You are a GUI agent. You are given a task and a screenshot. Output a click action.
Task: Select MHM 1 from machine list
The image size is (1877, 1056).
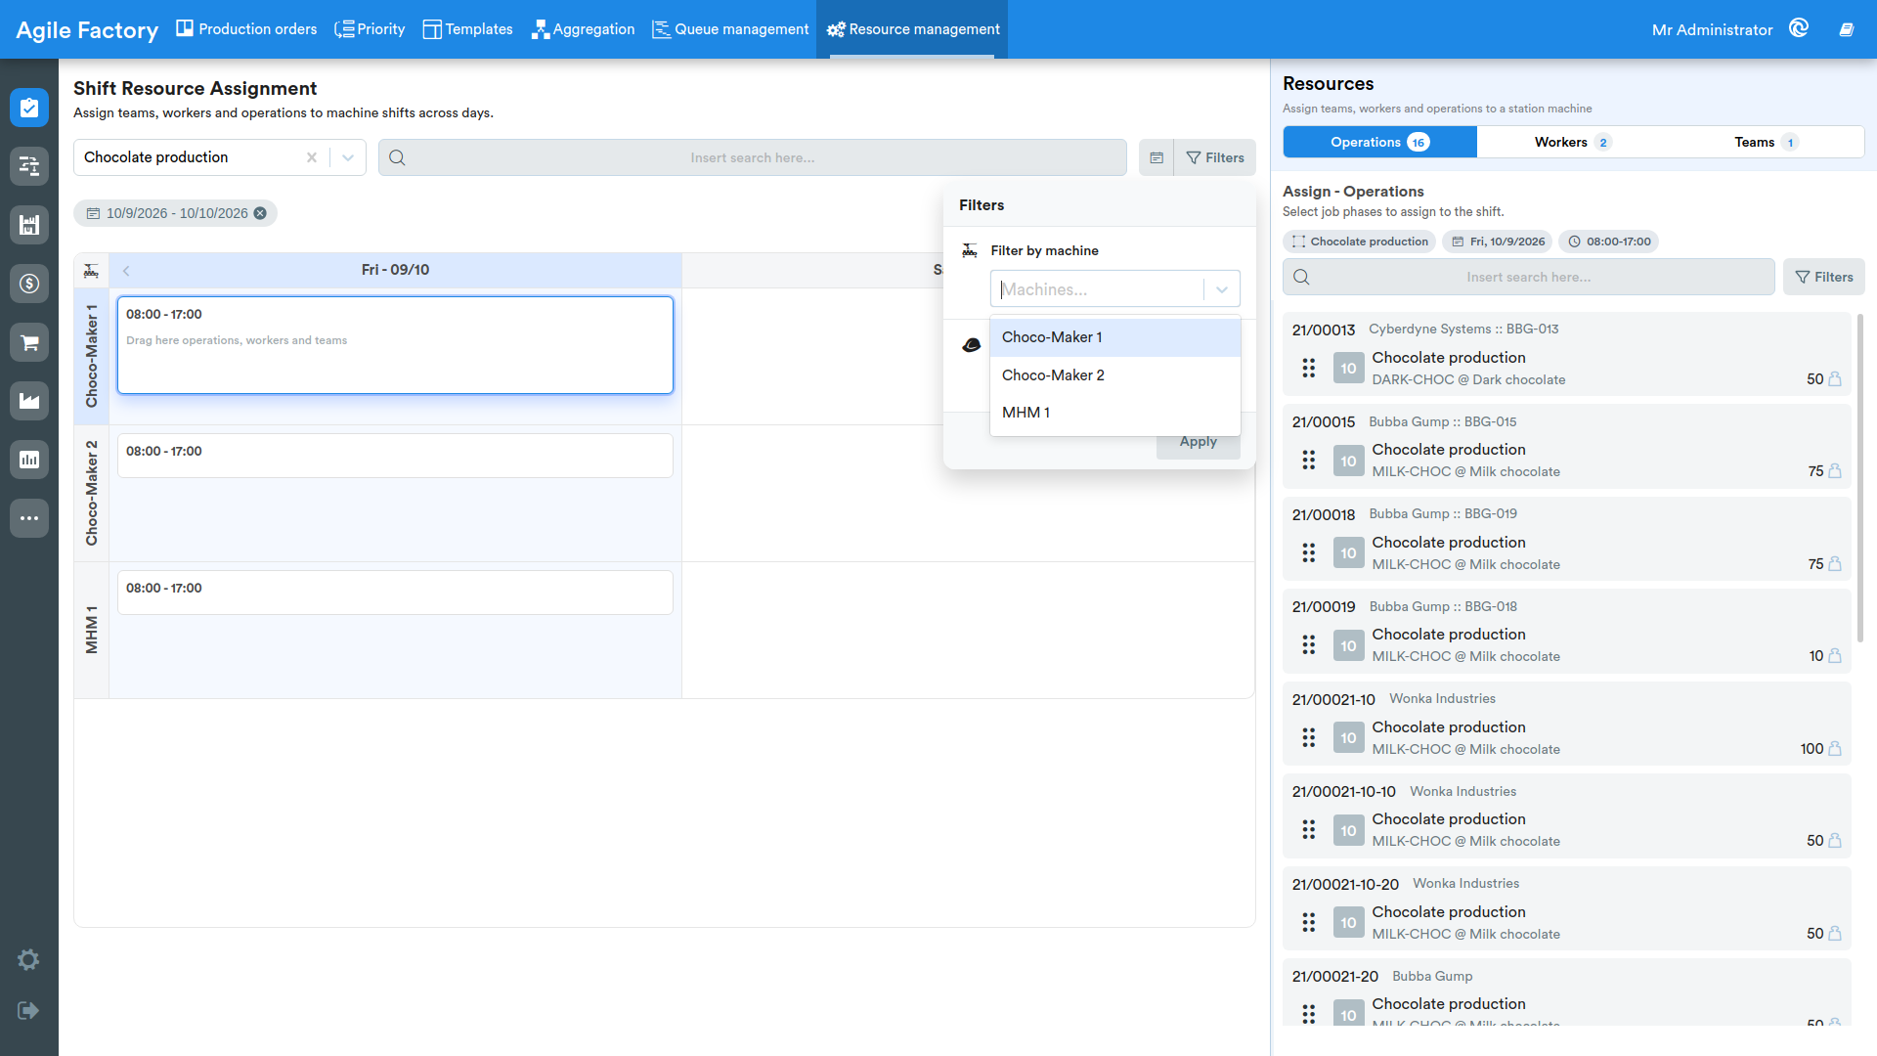[x=1115, y=413]
